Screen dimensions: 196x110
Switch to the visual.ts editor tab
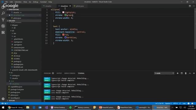point(48,6)
